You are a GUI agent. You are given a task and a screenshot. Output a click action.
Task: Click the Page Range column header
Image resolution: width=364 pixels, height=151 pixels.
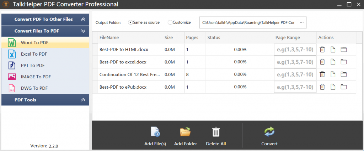tap(295, 38)
